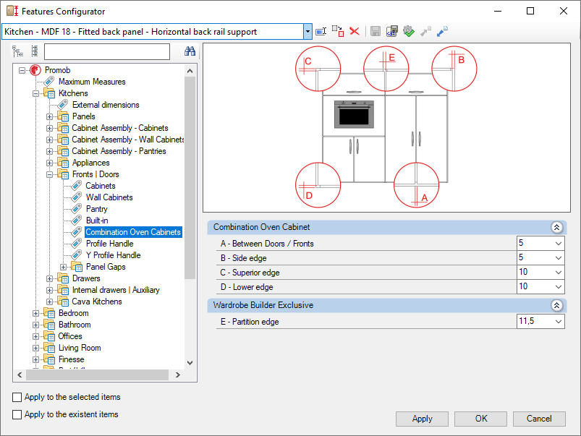Click the folder icon beside Drawers

(x=63, y=278)
